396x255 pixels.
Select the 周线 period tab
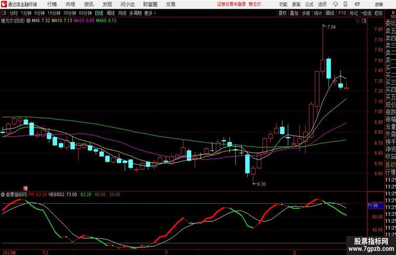[x=111, y=13]
